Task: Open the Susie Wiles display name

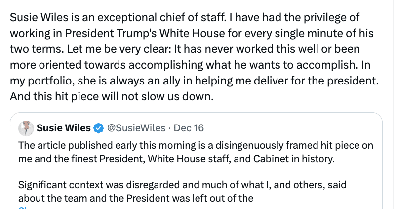Action: point(64,128)
